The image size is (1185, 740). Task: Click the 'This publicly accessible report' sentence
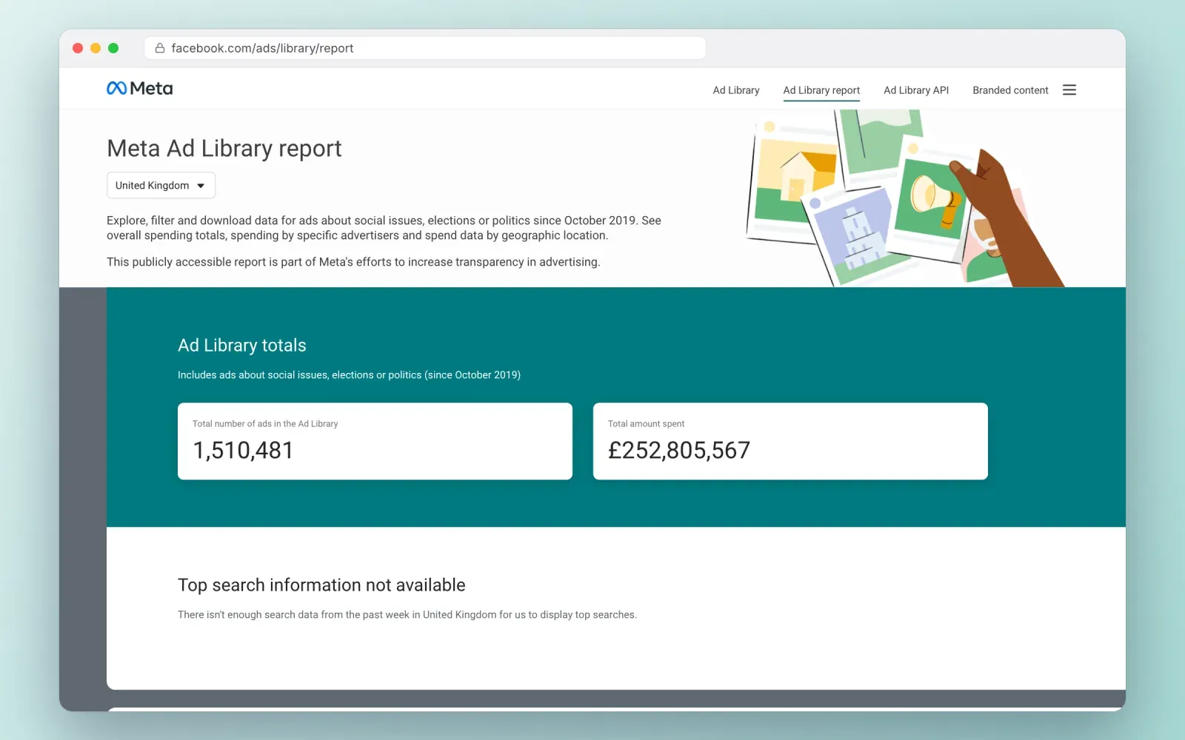pos(353,262)
